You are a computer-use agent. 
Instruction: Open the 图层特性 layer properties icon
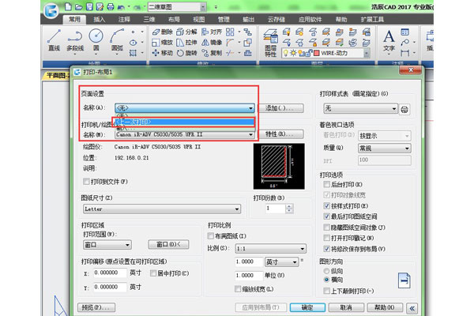271,39
